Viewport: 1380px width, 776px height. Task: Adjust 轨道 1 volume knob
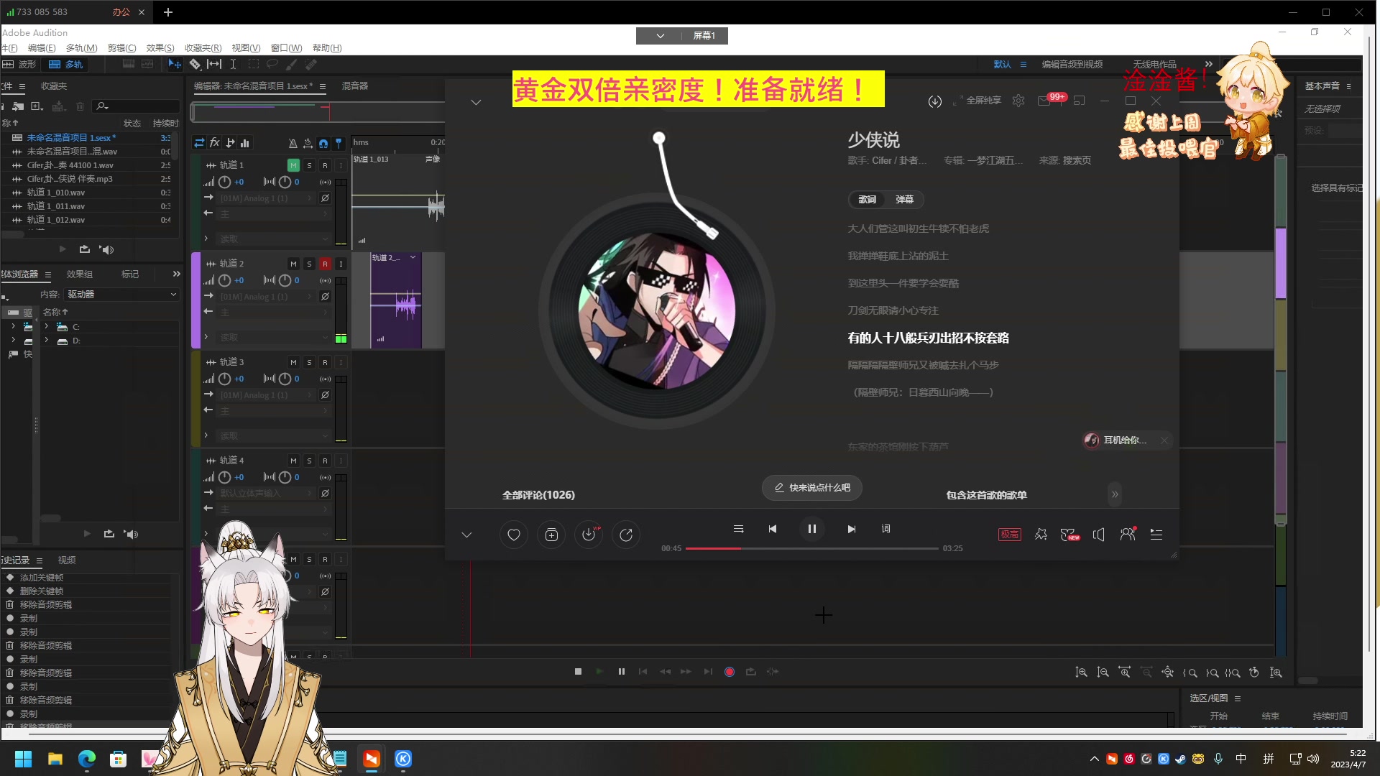224,182
